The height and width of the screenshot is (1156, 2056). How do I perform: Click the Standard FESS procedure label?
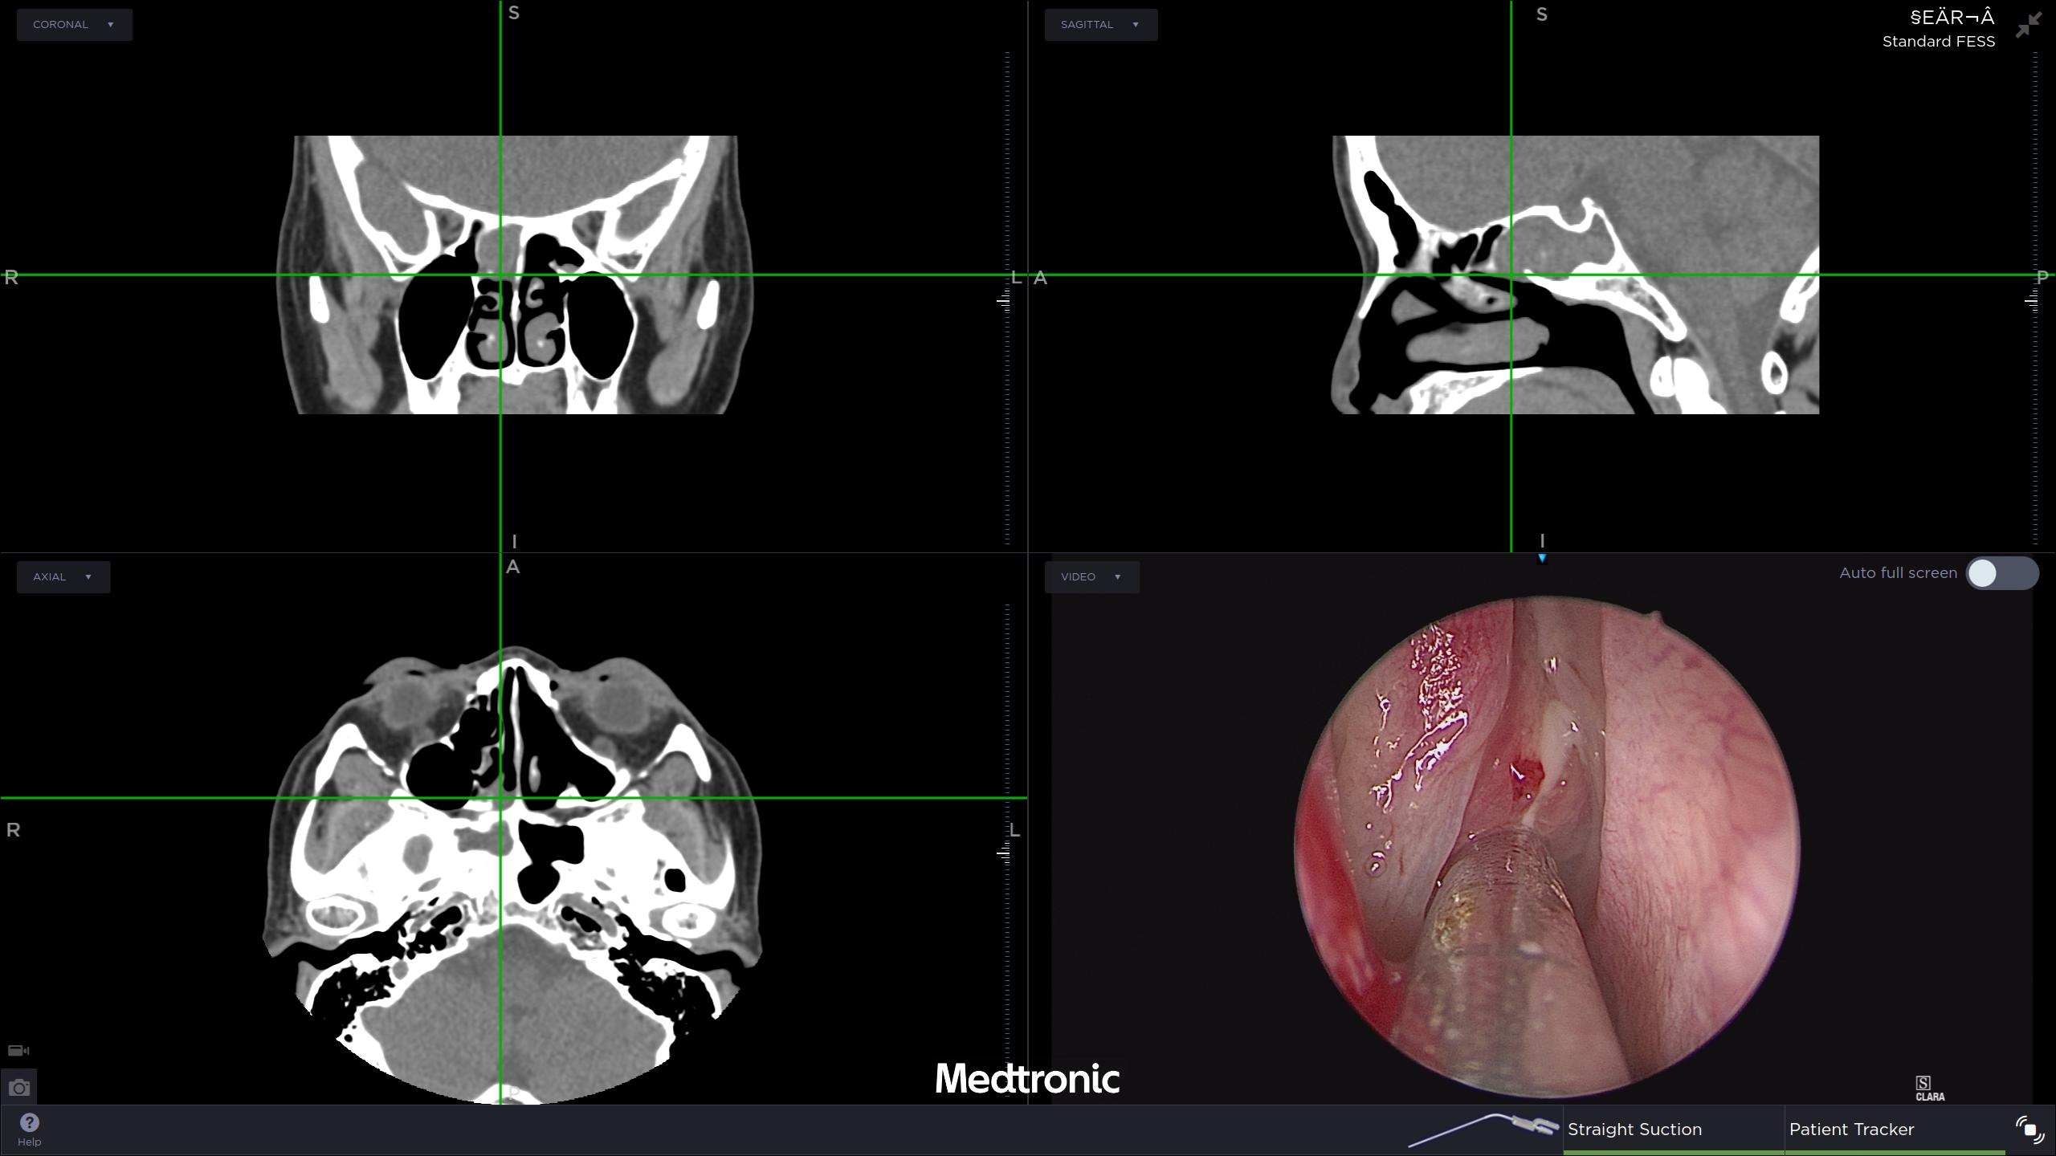1938,42
